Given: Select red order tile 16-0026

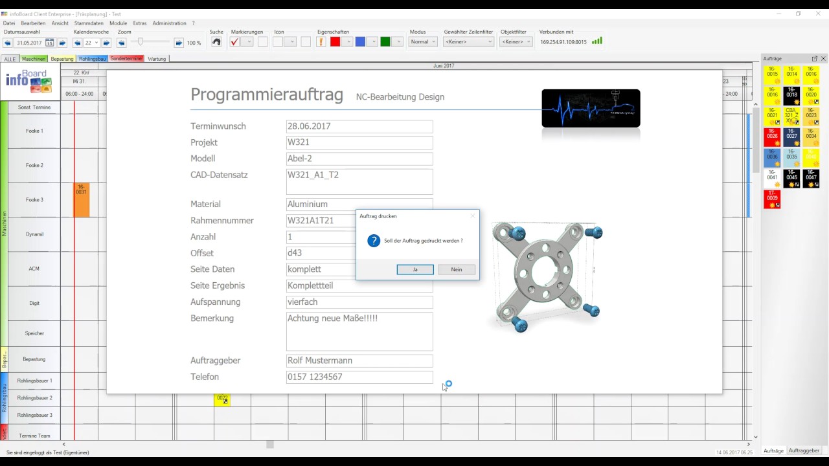Looking at the screenshot, I should point(772,138).
